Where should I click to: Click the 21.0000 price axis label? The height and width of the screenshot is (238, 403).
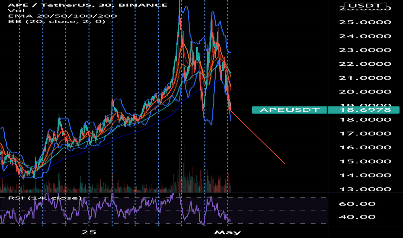click(x=365, y=78)
